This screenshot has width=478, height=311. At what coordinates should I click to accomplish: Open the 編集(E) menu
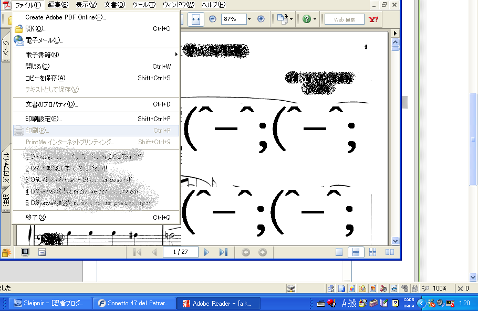tap(58, 5)
